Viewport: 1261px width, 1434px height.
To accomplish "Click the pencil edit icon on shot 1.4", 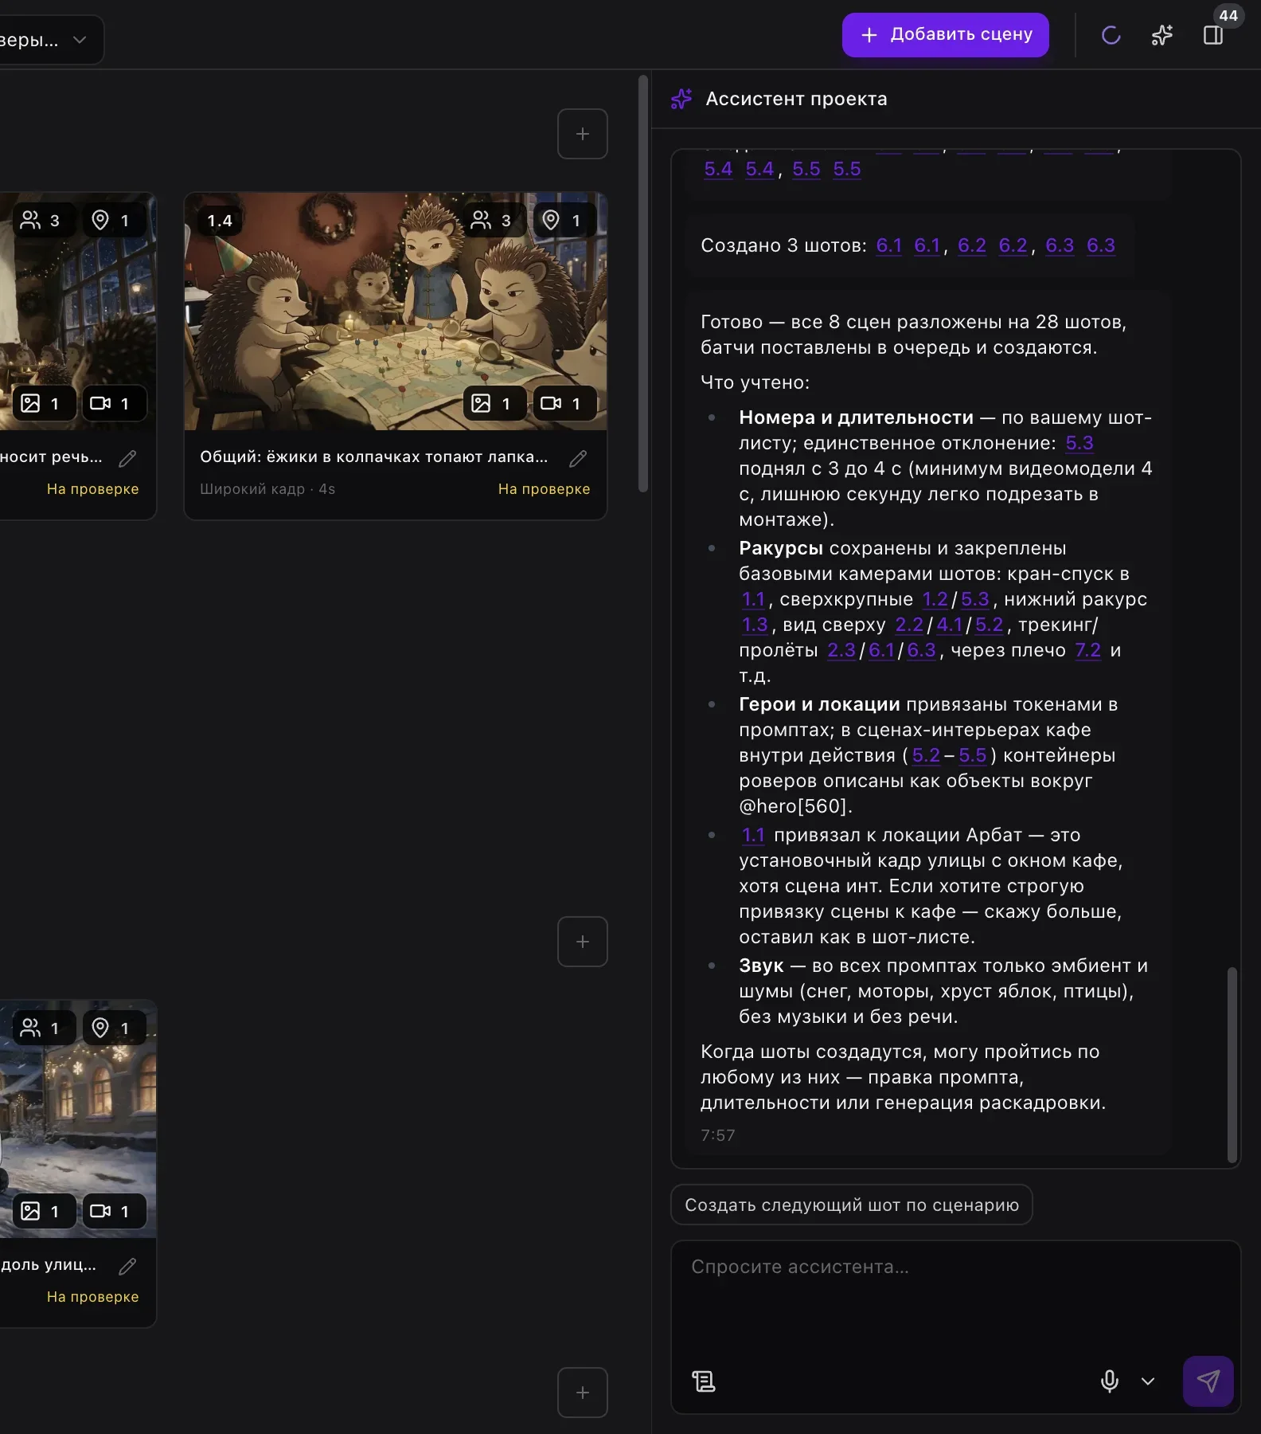I will coord(579,458).
